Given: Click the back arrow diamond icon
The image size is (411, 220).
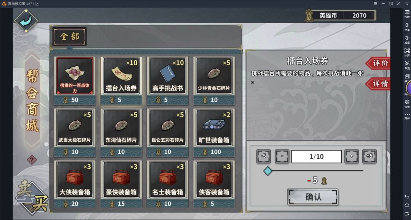Looking at the screenshot, I should pos(26,21).
